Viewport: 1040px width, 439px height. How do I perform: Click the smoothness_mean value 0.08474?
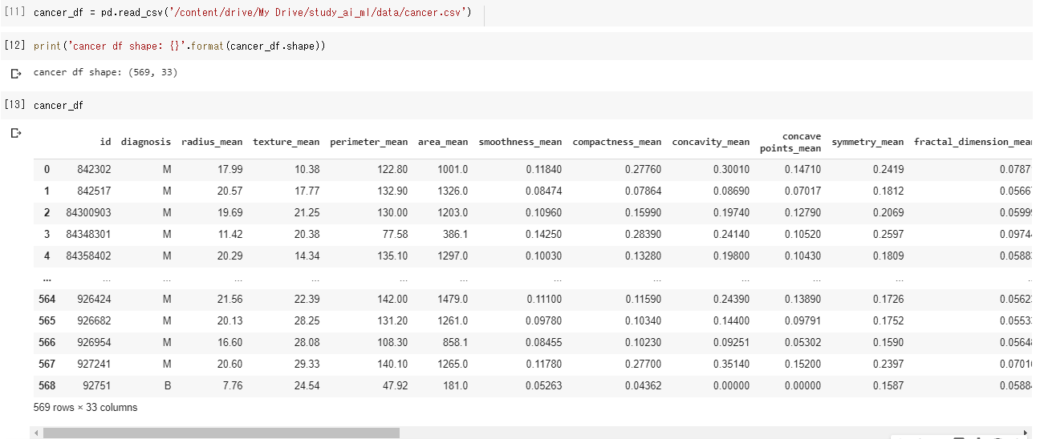tap(544, 191)
